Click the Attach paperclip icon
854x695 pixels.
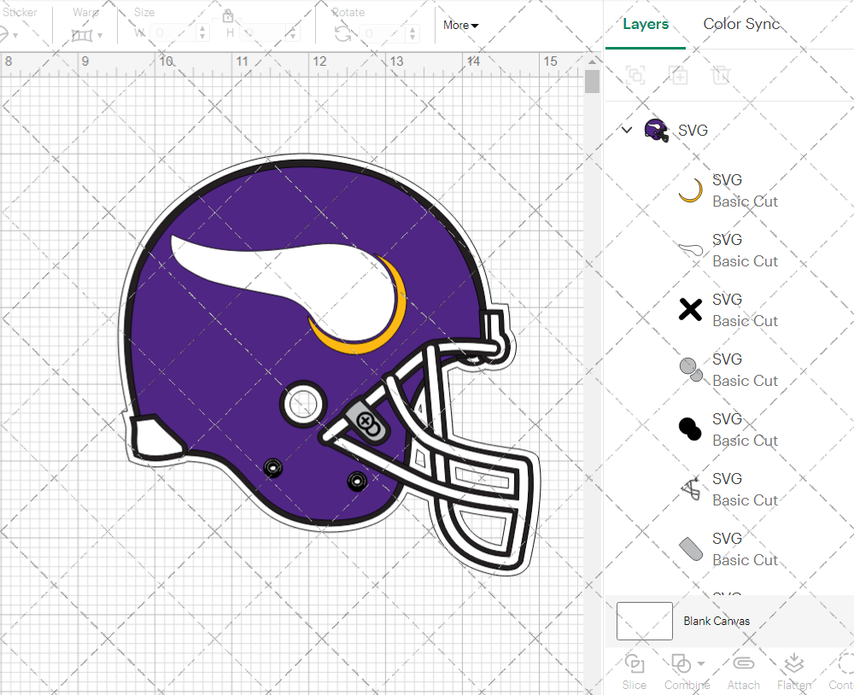point(743,664)
